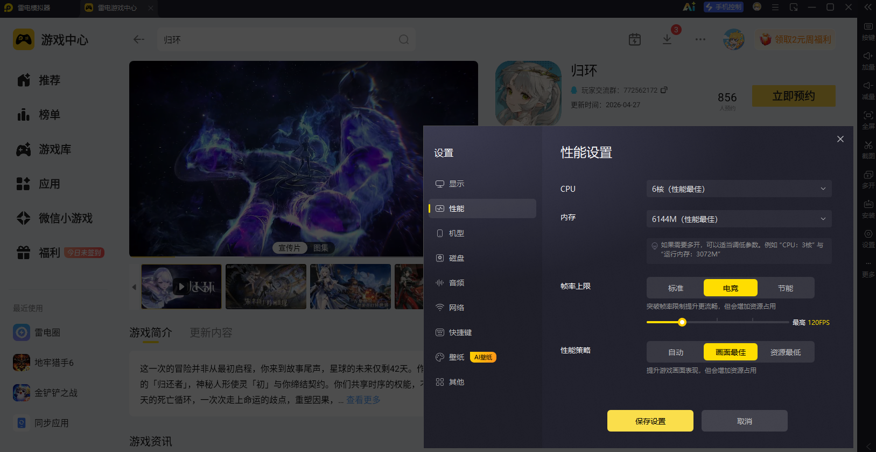Open 快捷键 settings section
Image resolution: width=876 pixels, height=452 pixels.
tap(482, 332)
